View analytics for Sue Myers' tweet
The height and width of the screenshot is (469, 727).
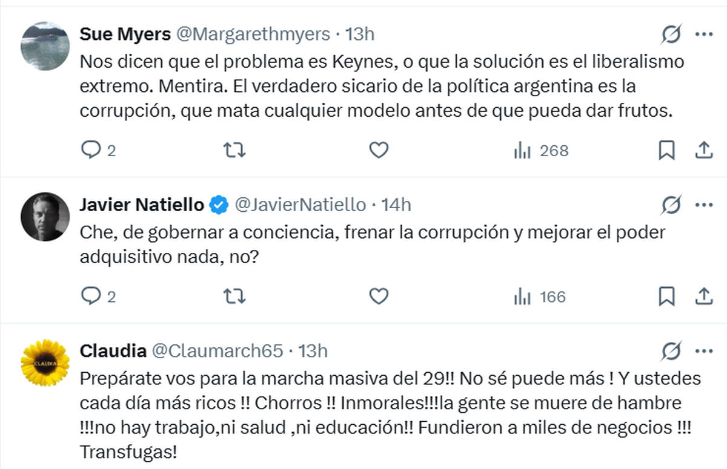point(523,151)
